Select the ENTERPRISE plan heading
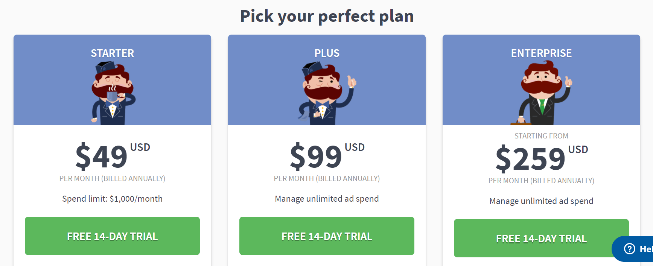 [541, 53]
